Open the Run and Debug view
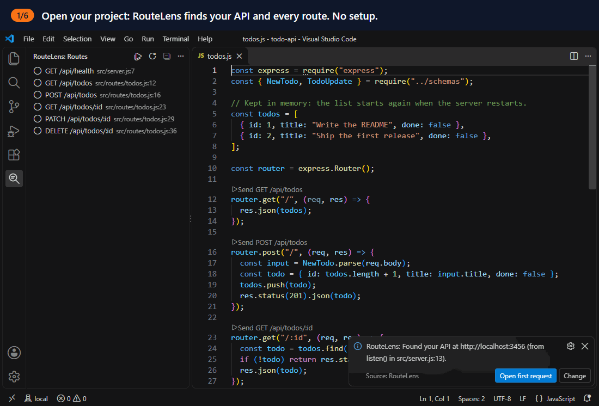The image size is (599, 406). (x=14, y=131)
